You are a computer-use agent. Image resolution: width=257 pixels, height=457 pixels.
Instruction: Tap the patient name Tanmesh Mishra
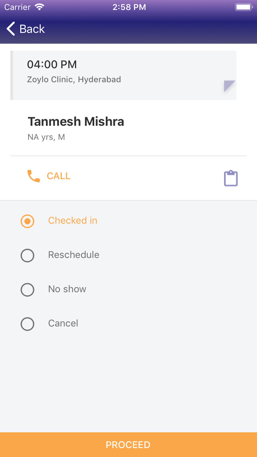pos(76,122)
